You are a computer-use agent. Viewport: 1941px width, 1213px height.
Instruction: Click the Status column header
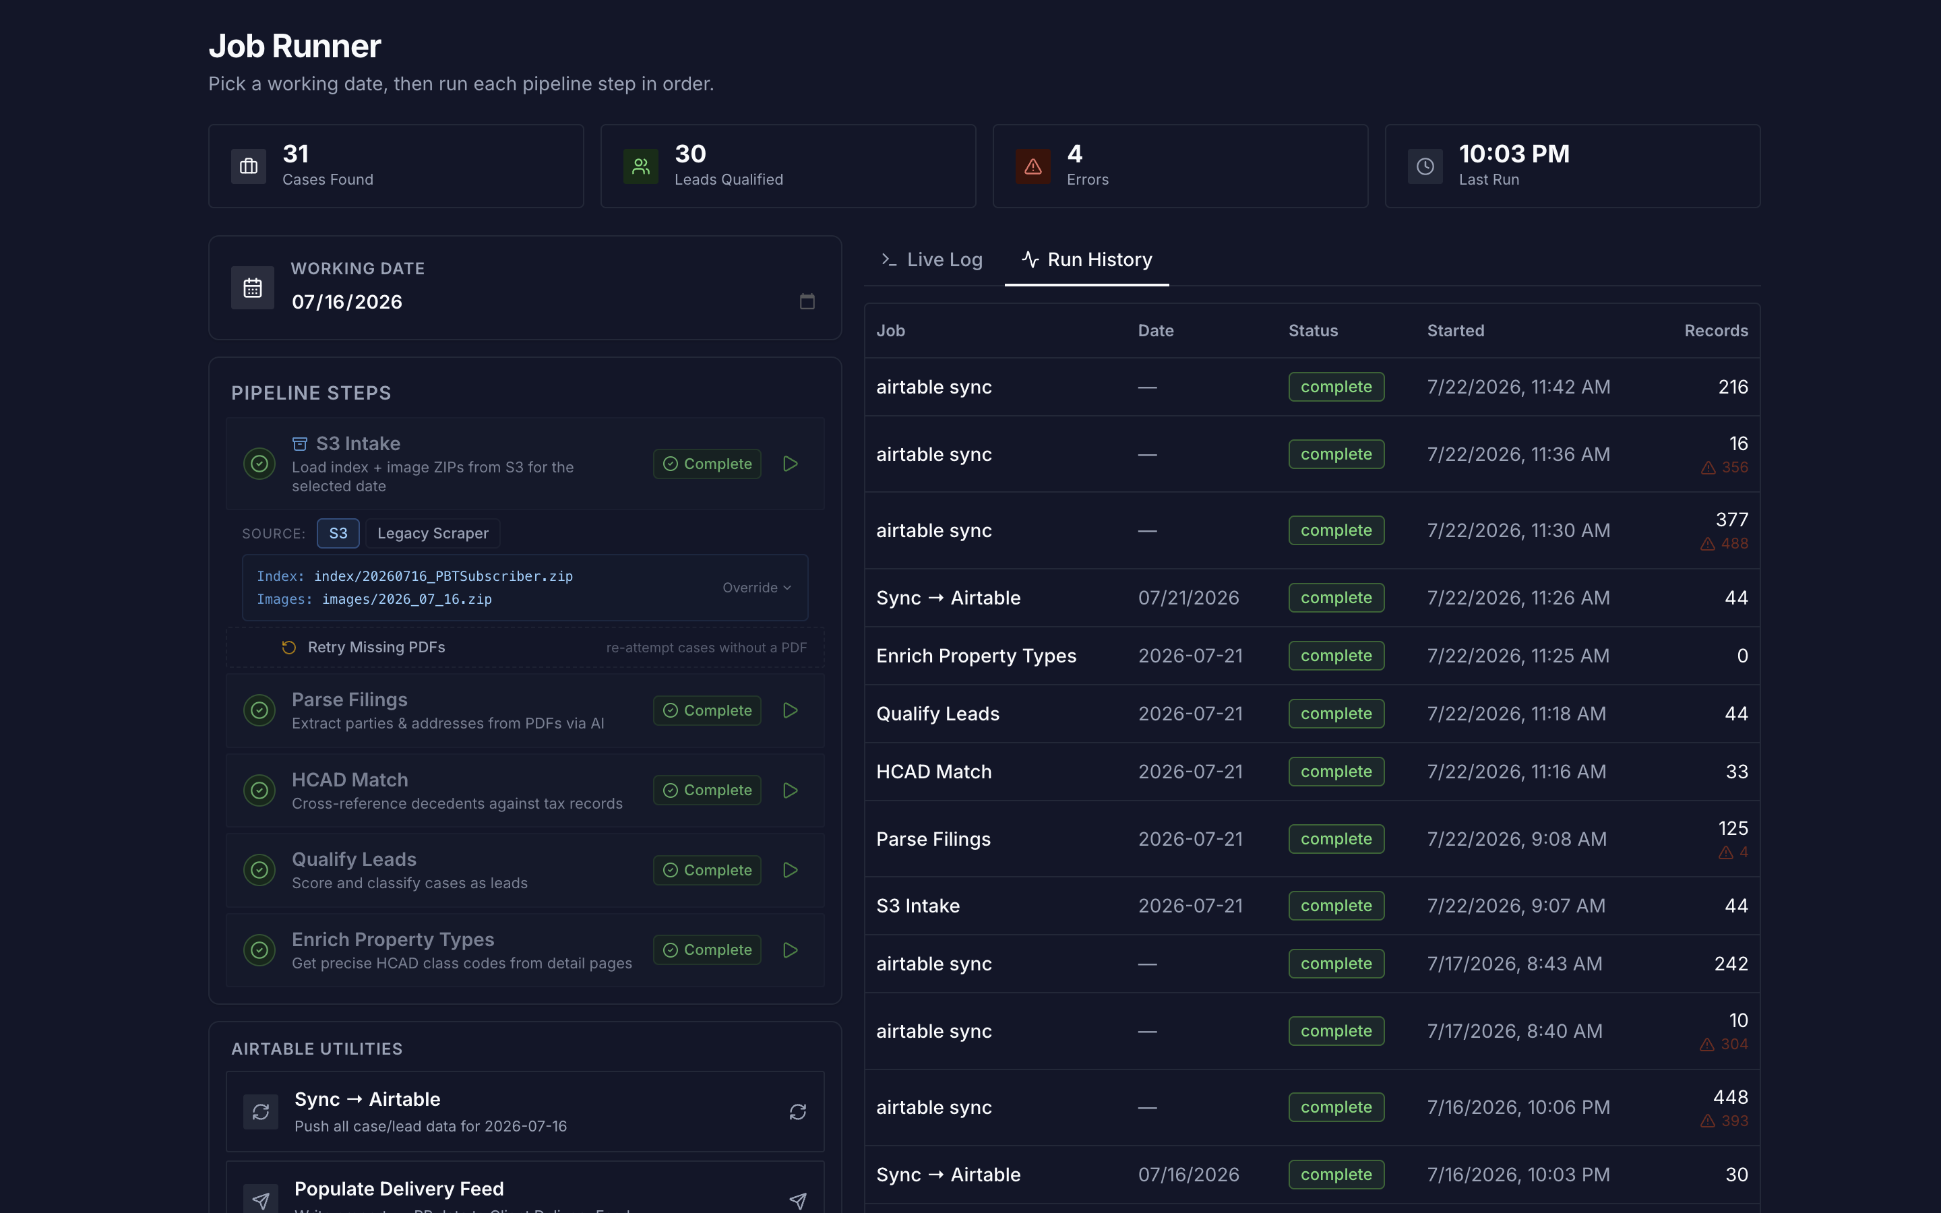pyautogui.click(x=1313, y=330)
